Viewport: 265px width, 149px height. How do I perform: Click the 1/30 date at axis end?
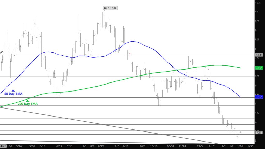[x=251, y=146]
